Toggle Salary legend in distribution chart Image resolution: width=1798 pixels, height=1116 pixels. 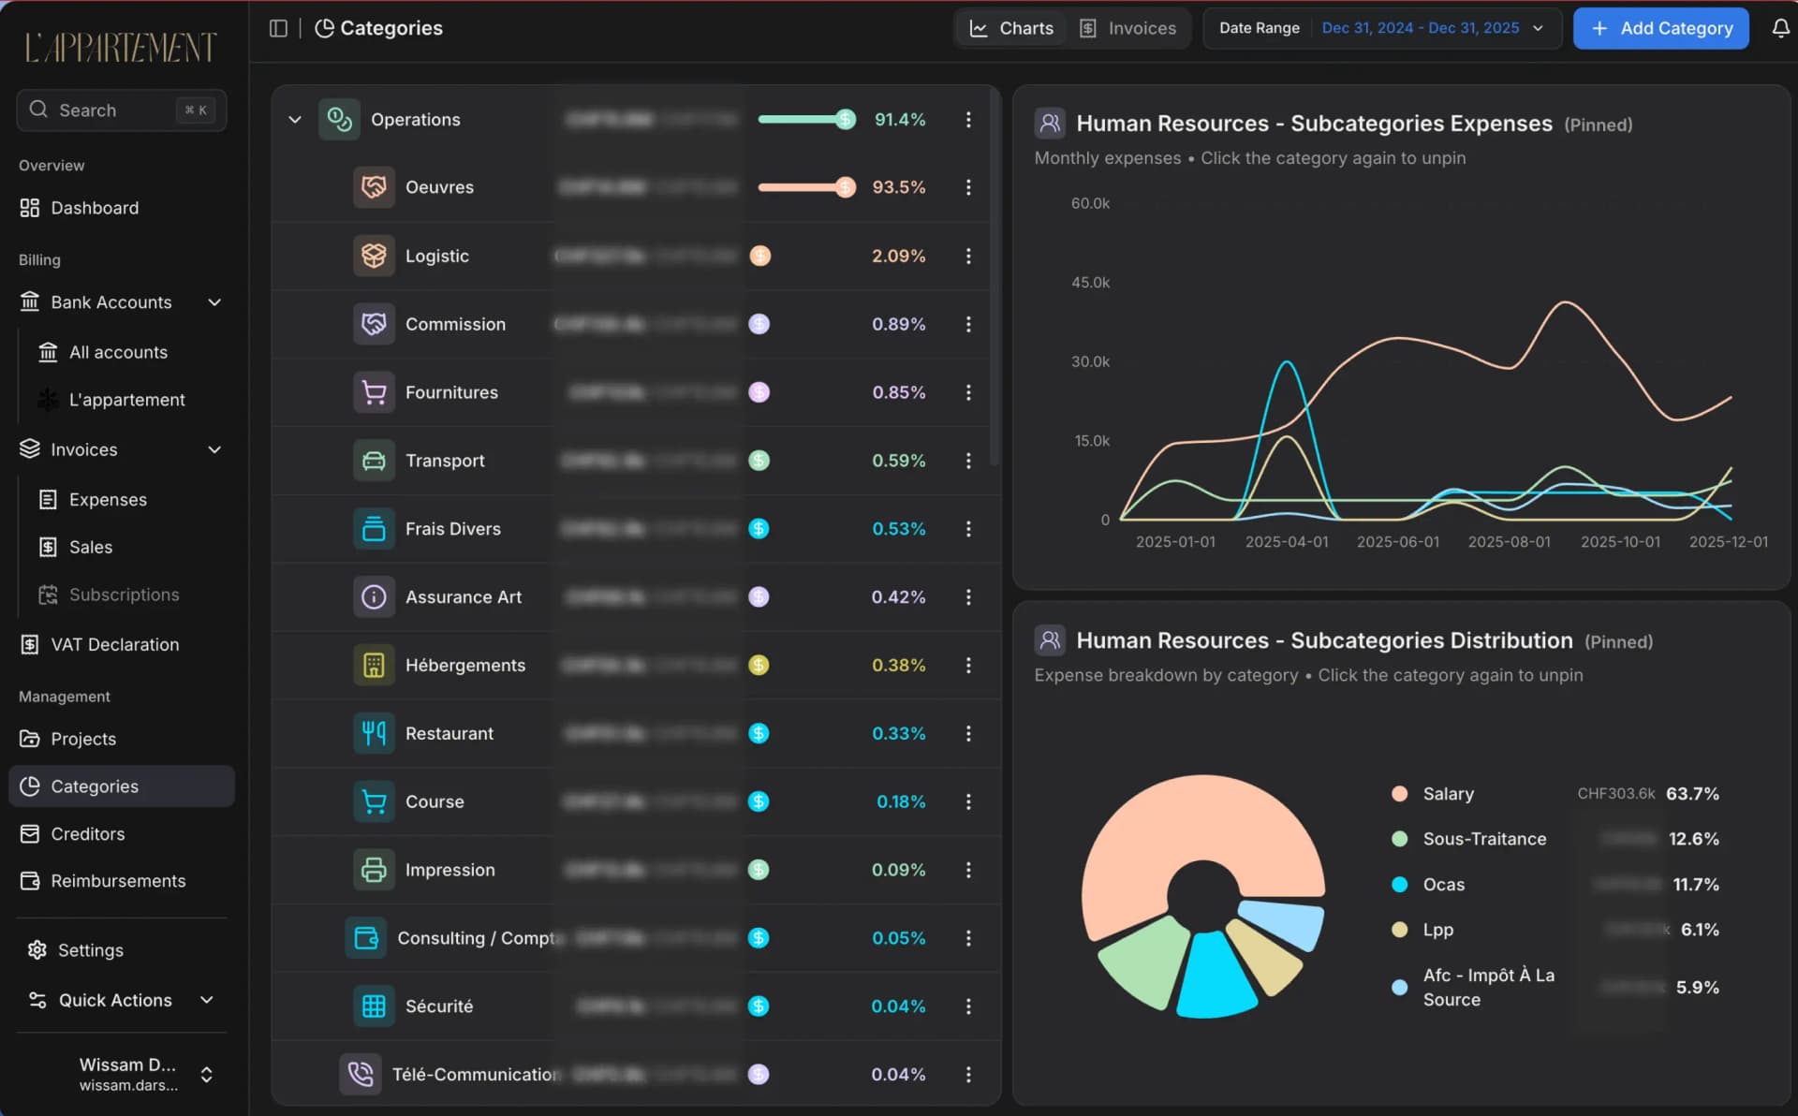(x=1448, y=794)
